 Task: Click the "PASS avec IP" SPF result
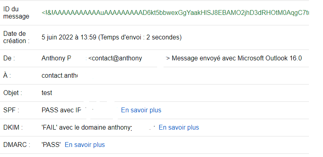coord(61,110)
